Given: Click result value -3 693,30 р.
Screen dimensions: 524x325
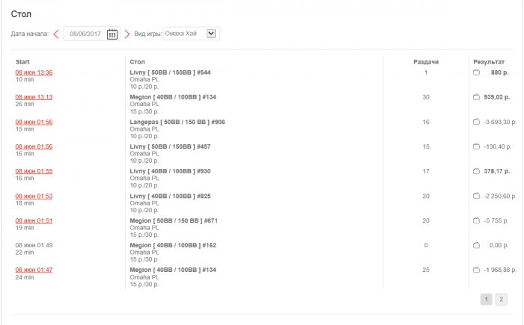Looking at the screenshot, I should coord(499,122).
